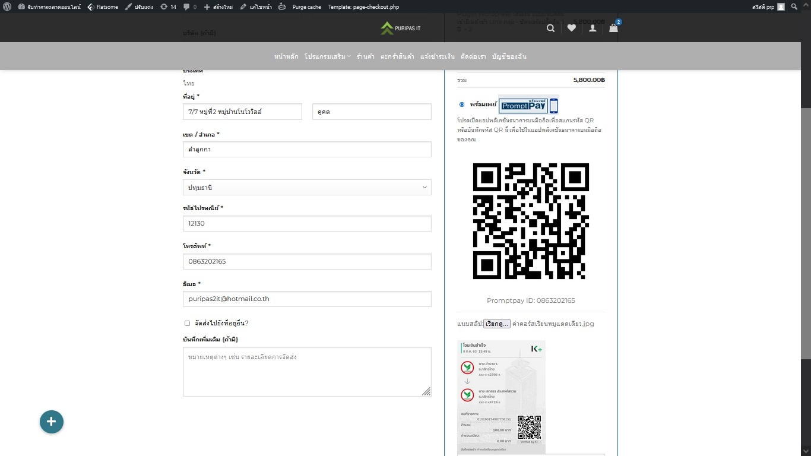811x456 pixels.
Task: Open the shopping cart icon showing 2 items
Action: pos(614,28)
